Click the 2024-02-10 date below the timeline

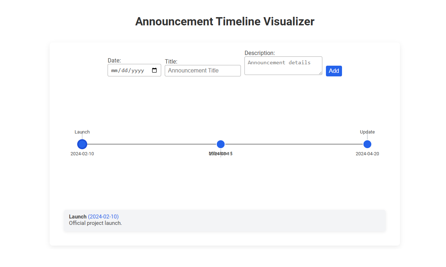coord(82,153)
